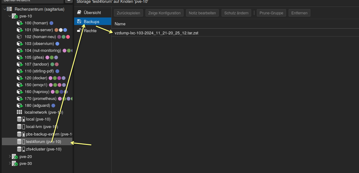Click the unlock icon beside Rechte

click(79, 30)
